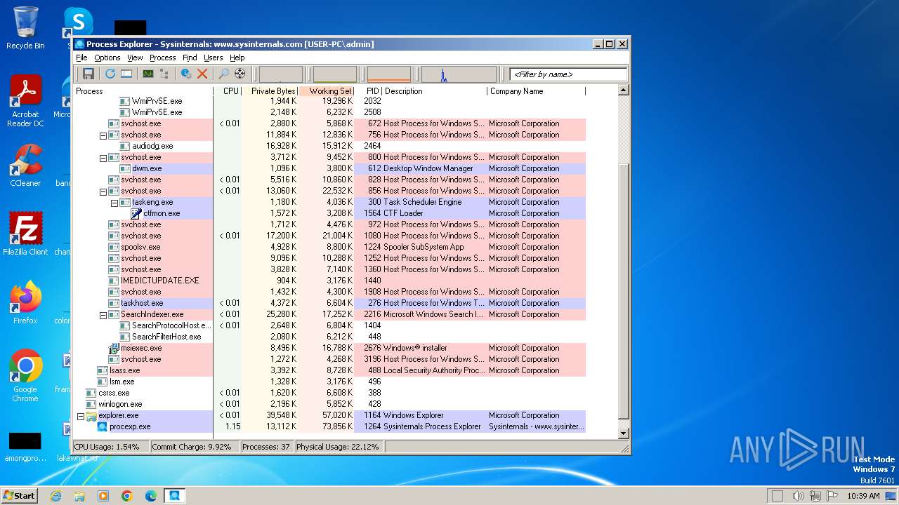Sort by the Description column header

coord(435,91)
